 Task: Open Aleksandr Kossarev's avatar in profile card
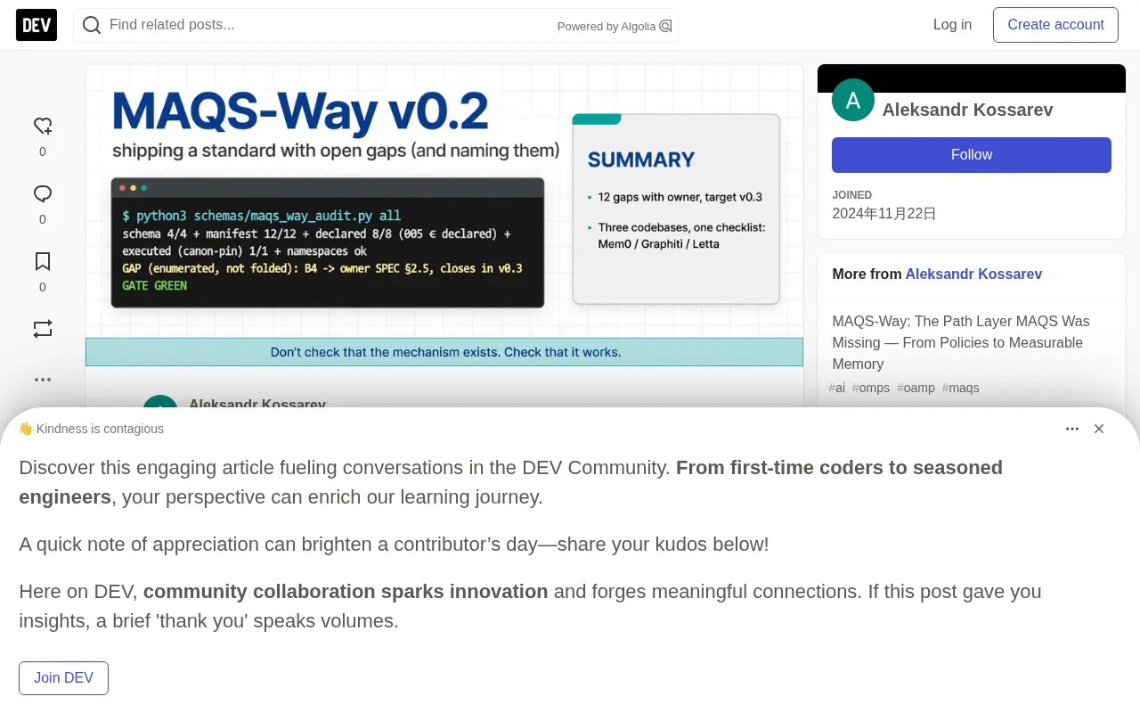(853, 100)
